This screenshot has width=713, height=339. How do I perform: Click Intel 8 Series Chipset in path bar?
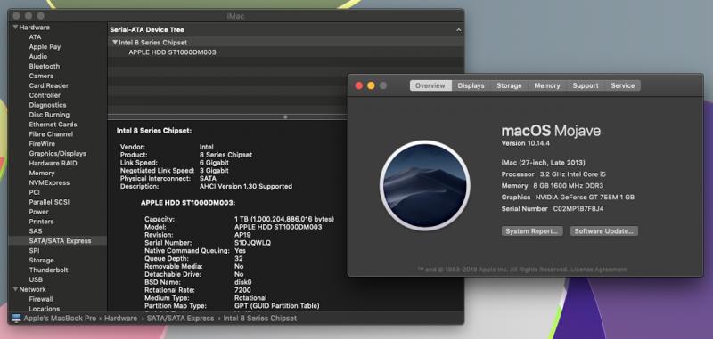pyautogui.click(x=259, y=319)
